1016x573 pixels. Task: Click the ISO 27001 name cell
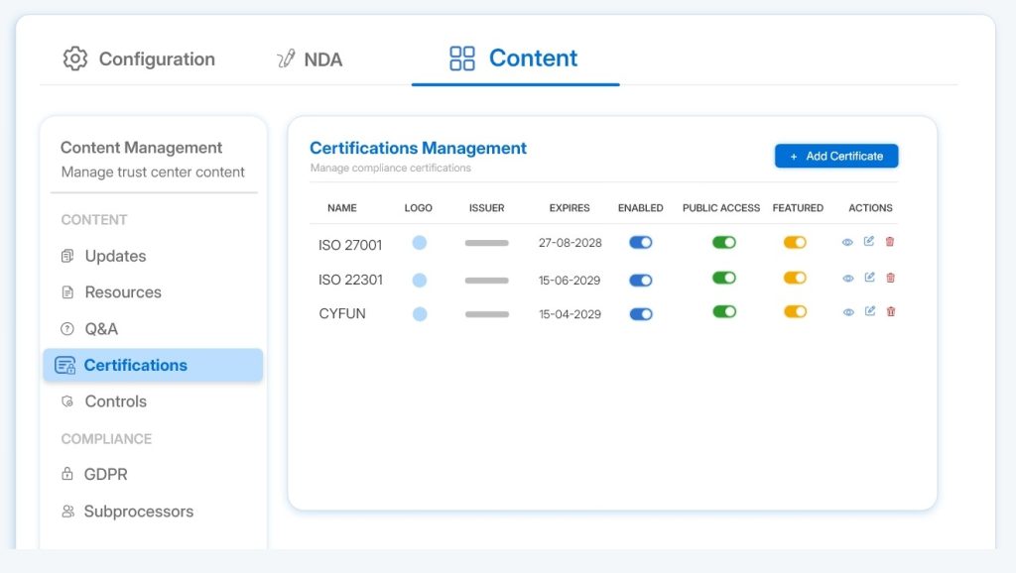350,245
